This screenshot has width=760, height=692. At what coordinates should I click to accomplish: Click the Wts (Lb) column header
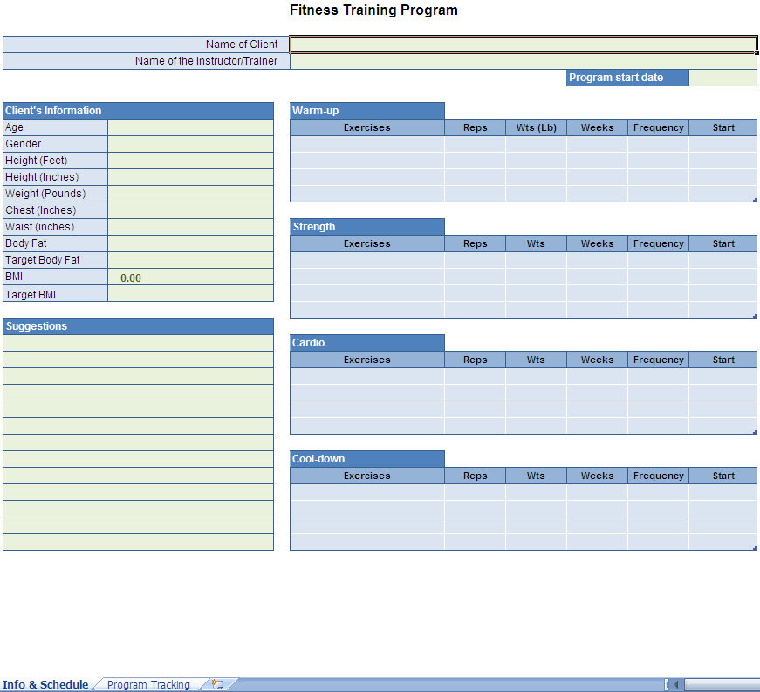536,127
